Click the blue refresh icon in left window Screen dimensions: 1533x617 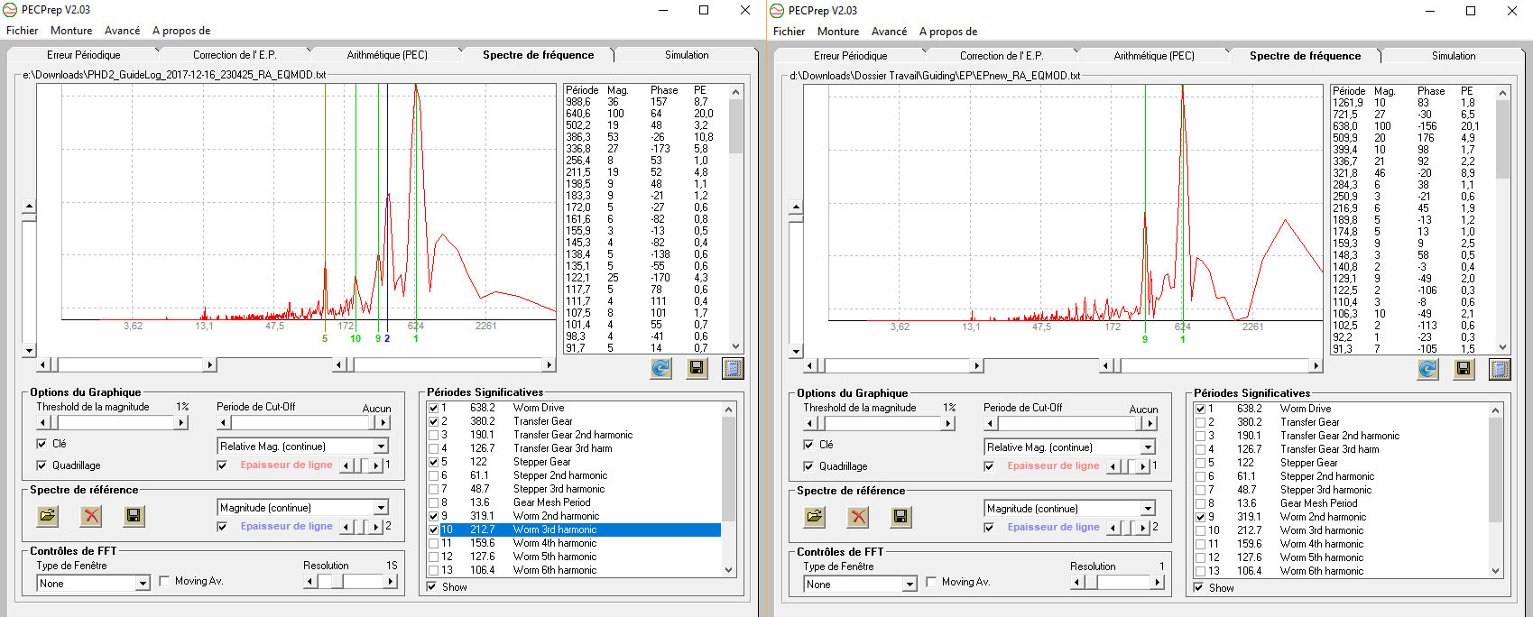pos(660,368)
